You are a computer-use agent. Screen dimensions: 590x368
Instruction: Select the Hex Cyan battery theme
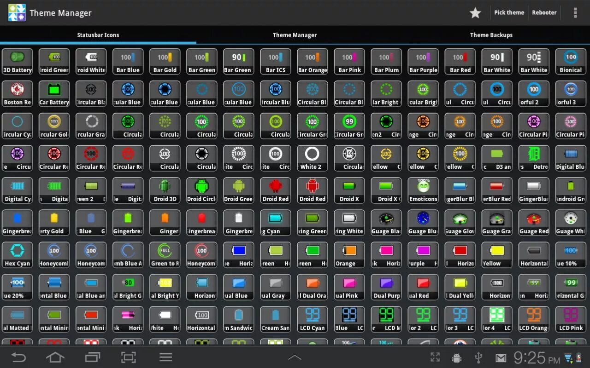(x=18, y=255)
